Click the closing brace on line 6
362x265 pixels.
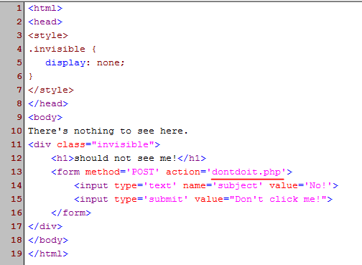click(31, 76)
